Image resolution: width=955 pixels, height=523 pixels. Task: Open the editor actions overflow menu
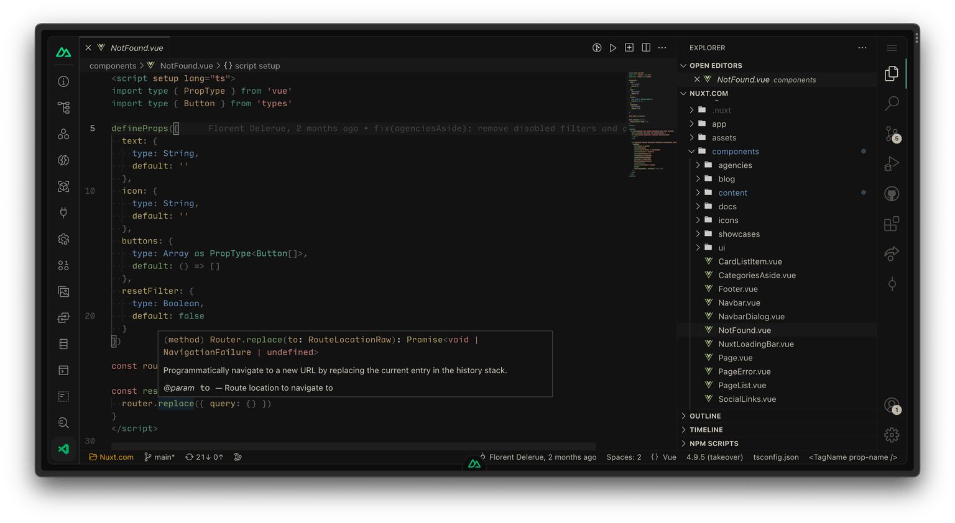[662, 47]
